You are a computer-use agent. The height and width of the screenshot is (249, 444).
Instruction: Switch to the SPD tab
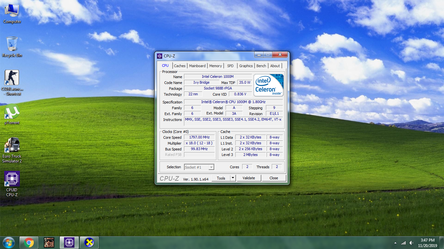[x=230, y=66]
